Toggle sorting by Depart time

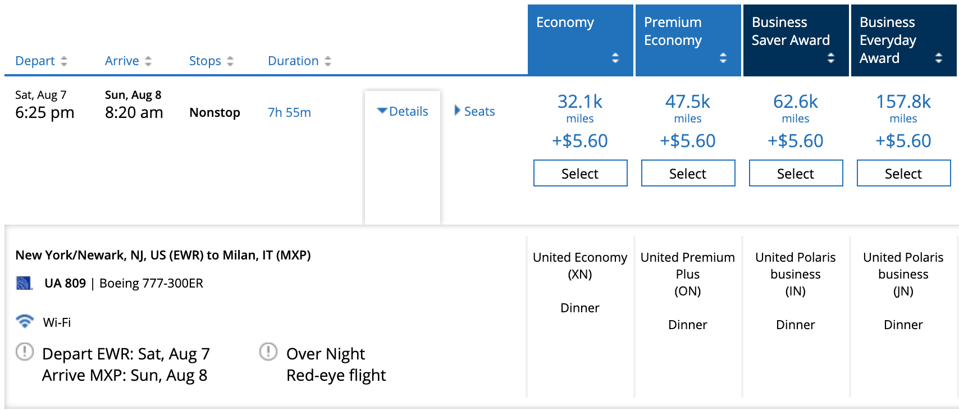pyautogui.click(x=65, y=60)
